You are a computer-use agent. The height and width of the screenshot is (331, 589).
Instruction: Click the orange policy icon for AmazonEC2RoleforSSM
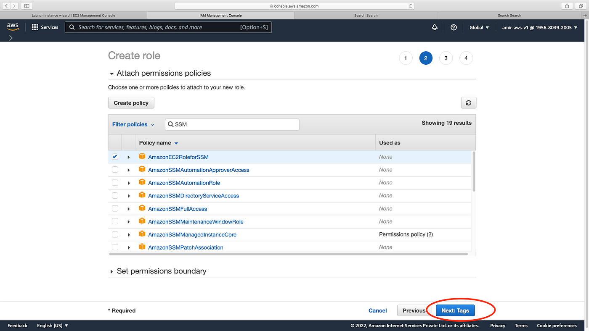tap(142, 156)
